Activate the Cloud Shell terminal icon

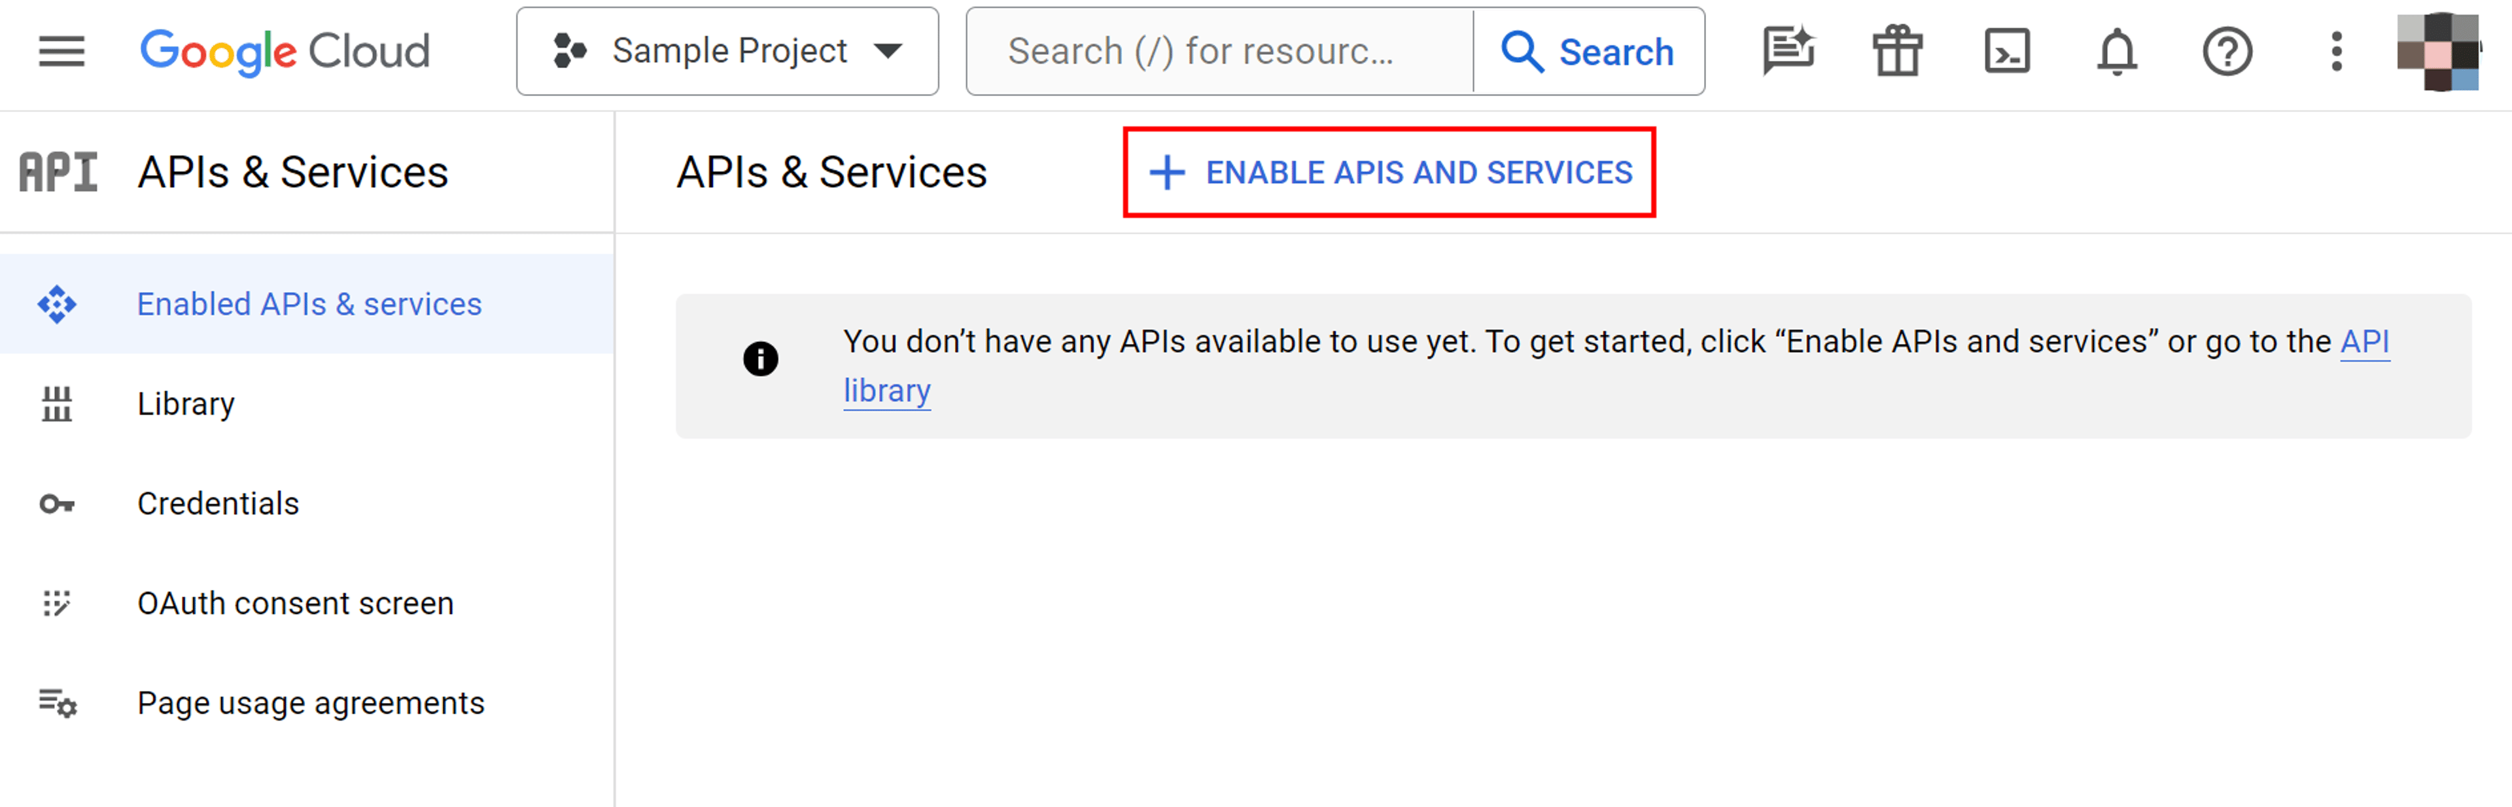(x=2007, y=52)
